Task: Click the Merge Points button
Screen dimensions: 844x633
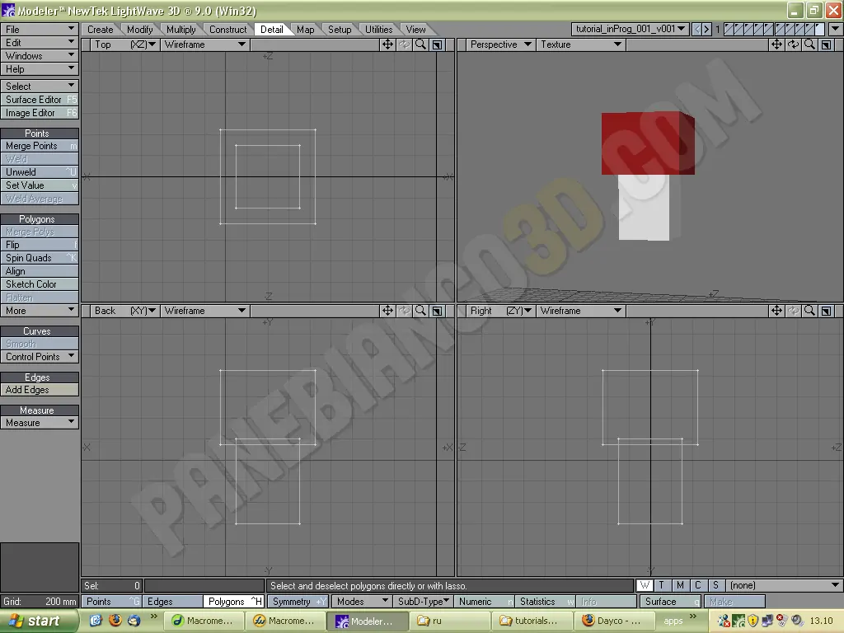Action: pos(40,146)
